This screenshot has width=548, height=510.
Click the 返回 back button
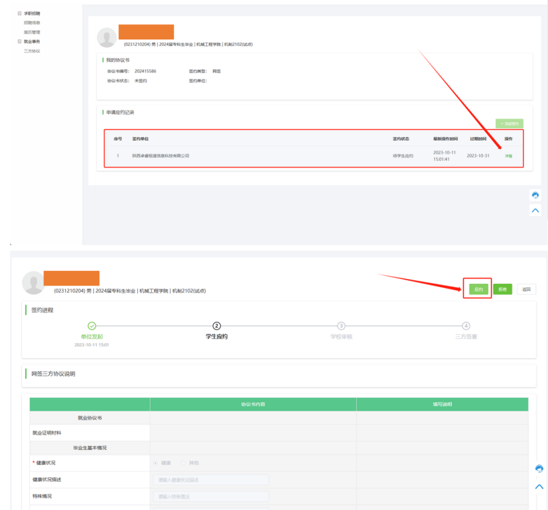click(x=527, y=289)
